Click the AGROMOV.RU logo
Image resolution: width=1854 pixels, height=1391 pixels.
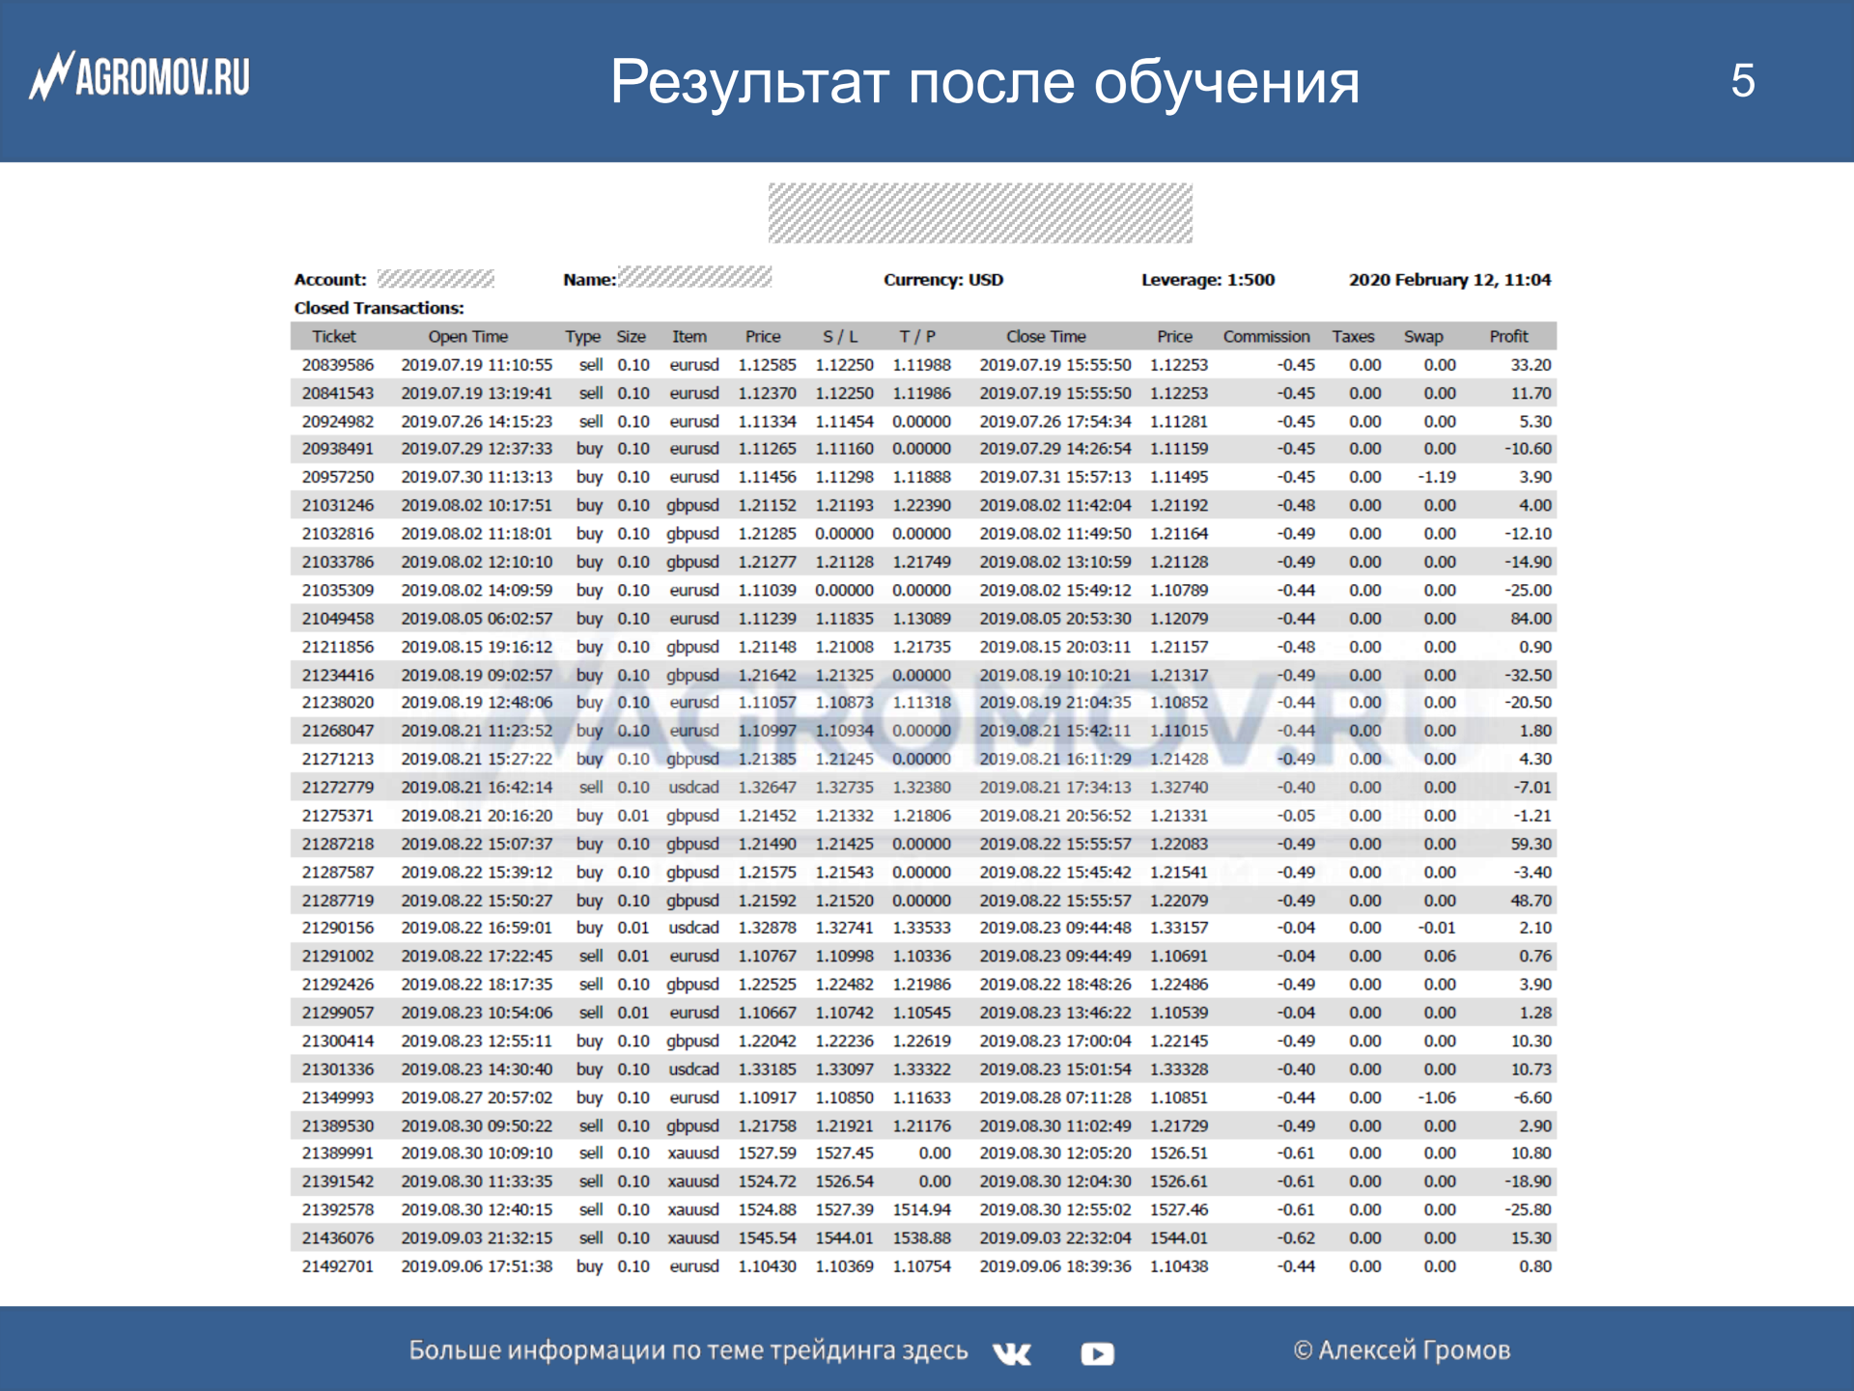tap(139, 77)
